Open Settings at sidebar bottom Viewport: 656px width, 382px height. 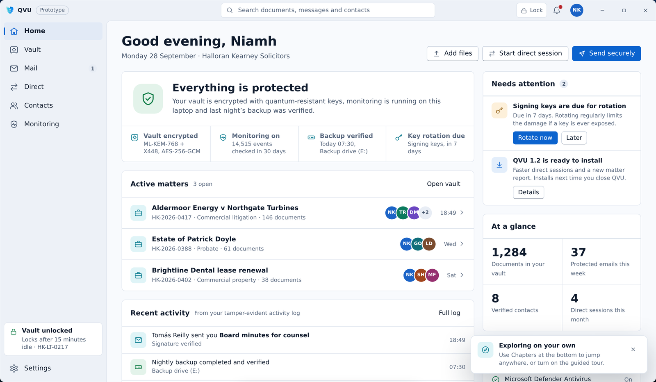(x=53, y=368)
